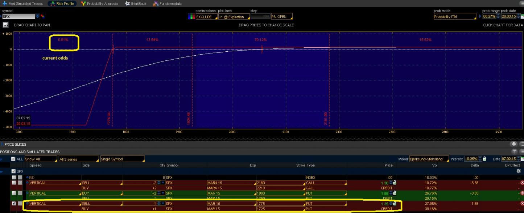Open Positions and Simulated Trades menu icon
The width and height of the screenshot is (524, 213).
click(522, 152)
